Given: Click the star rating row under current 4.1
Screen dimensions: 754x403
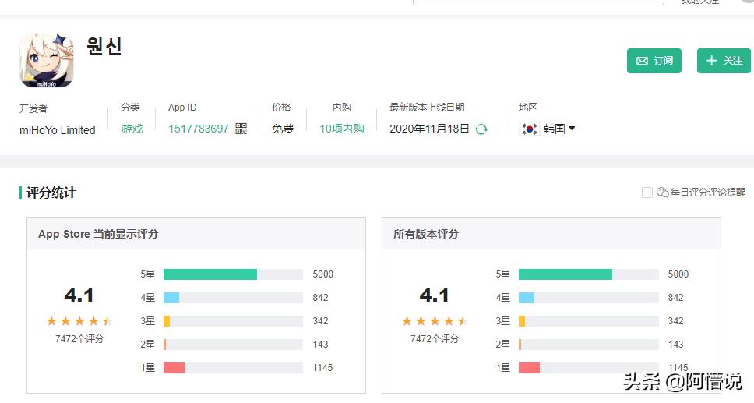Looking at the screenshot, I should coord(79,321).
